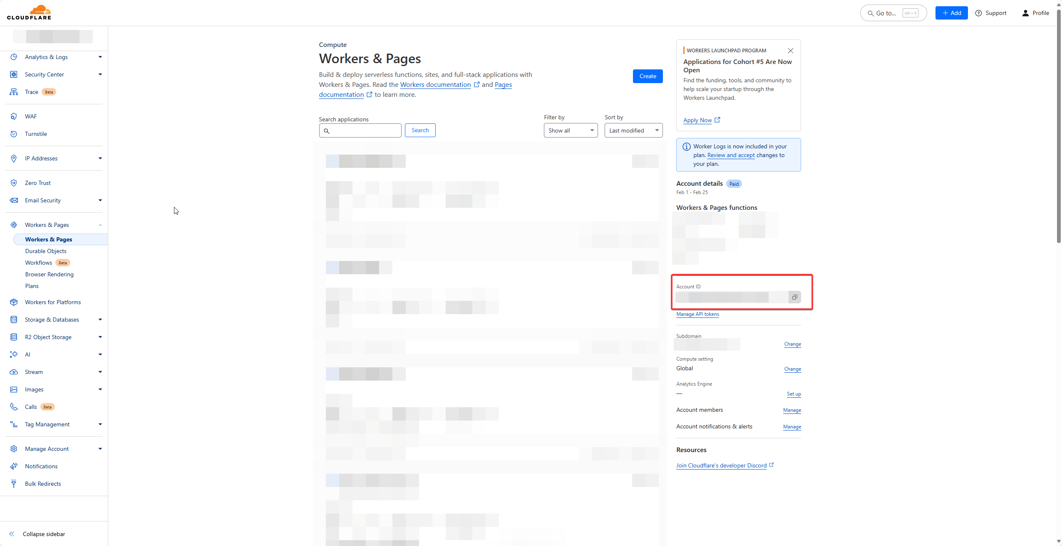Click the Security Center sidebar icon
The height and width of the screenshot is (546, 1062).
pyautogui.click(x=13, y=74)
